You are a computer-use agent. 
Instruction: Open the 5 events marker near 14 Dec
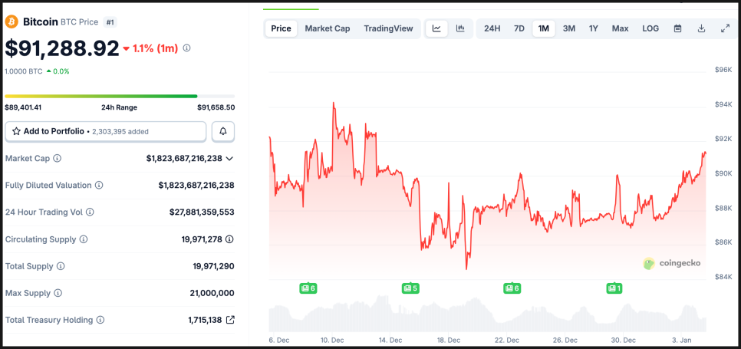410,288
